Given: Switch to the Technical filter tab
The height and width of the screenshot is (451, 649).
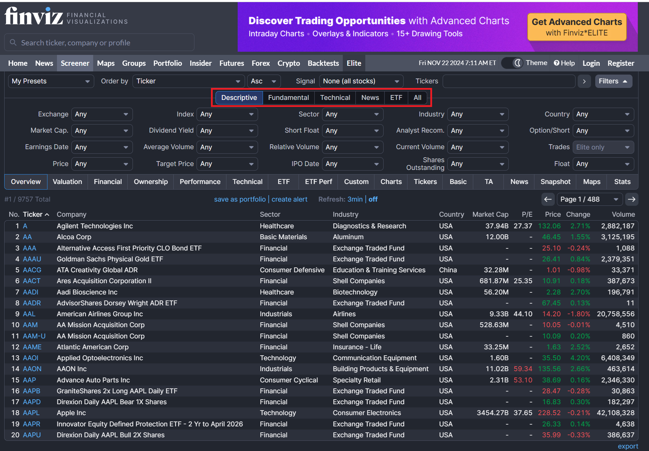Looking at the screenshot, I should pyautogui.click(x=335, y=98).
